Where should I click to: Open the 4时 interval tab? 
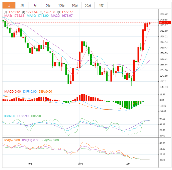click(101, 5)
